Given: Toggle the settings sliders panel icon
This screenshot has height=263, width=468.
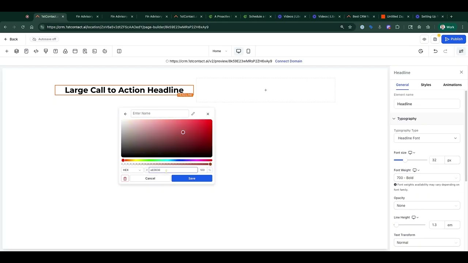Looking at the screenshot, I should 461,51.
